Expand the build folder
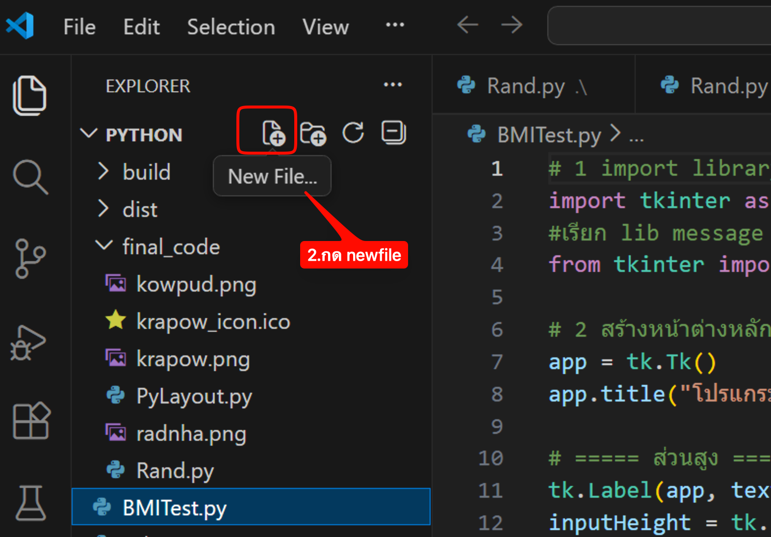The image size is (771, 537). tap(146, 172)
